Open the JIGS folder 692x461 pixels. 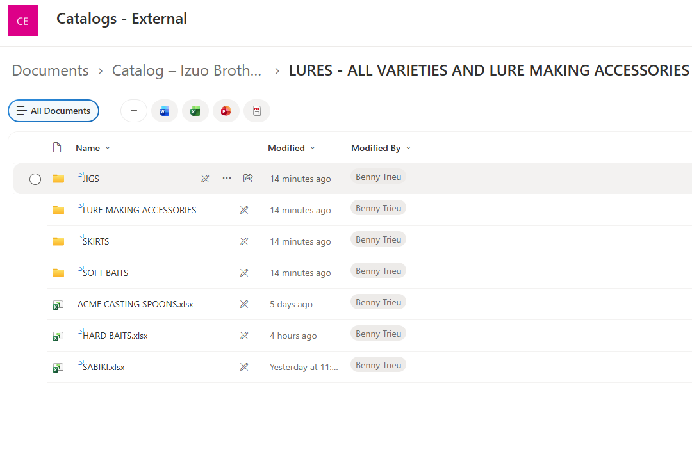[91, 179]
